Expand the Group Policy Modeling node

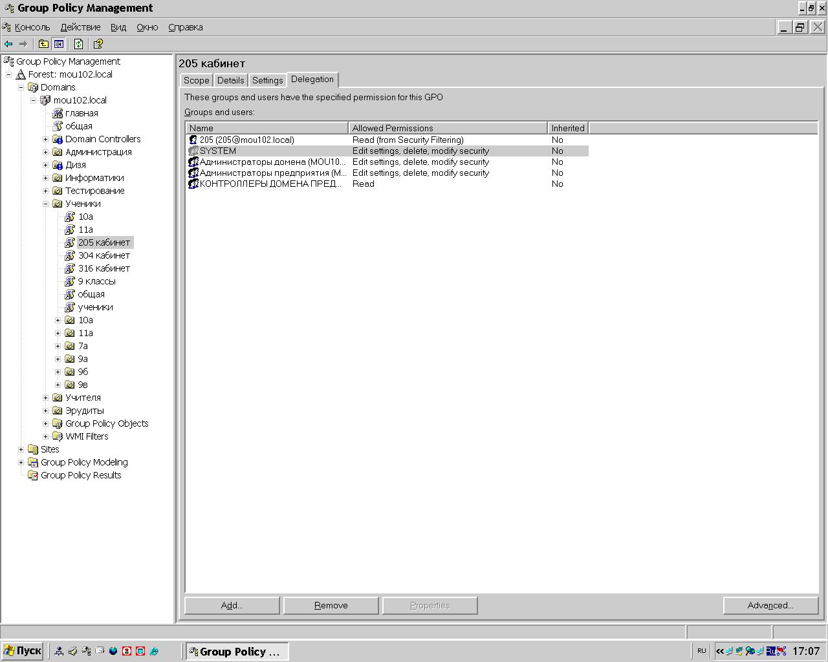click(21, 462)
